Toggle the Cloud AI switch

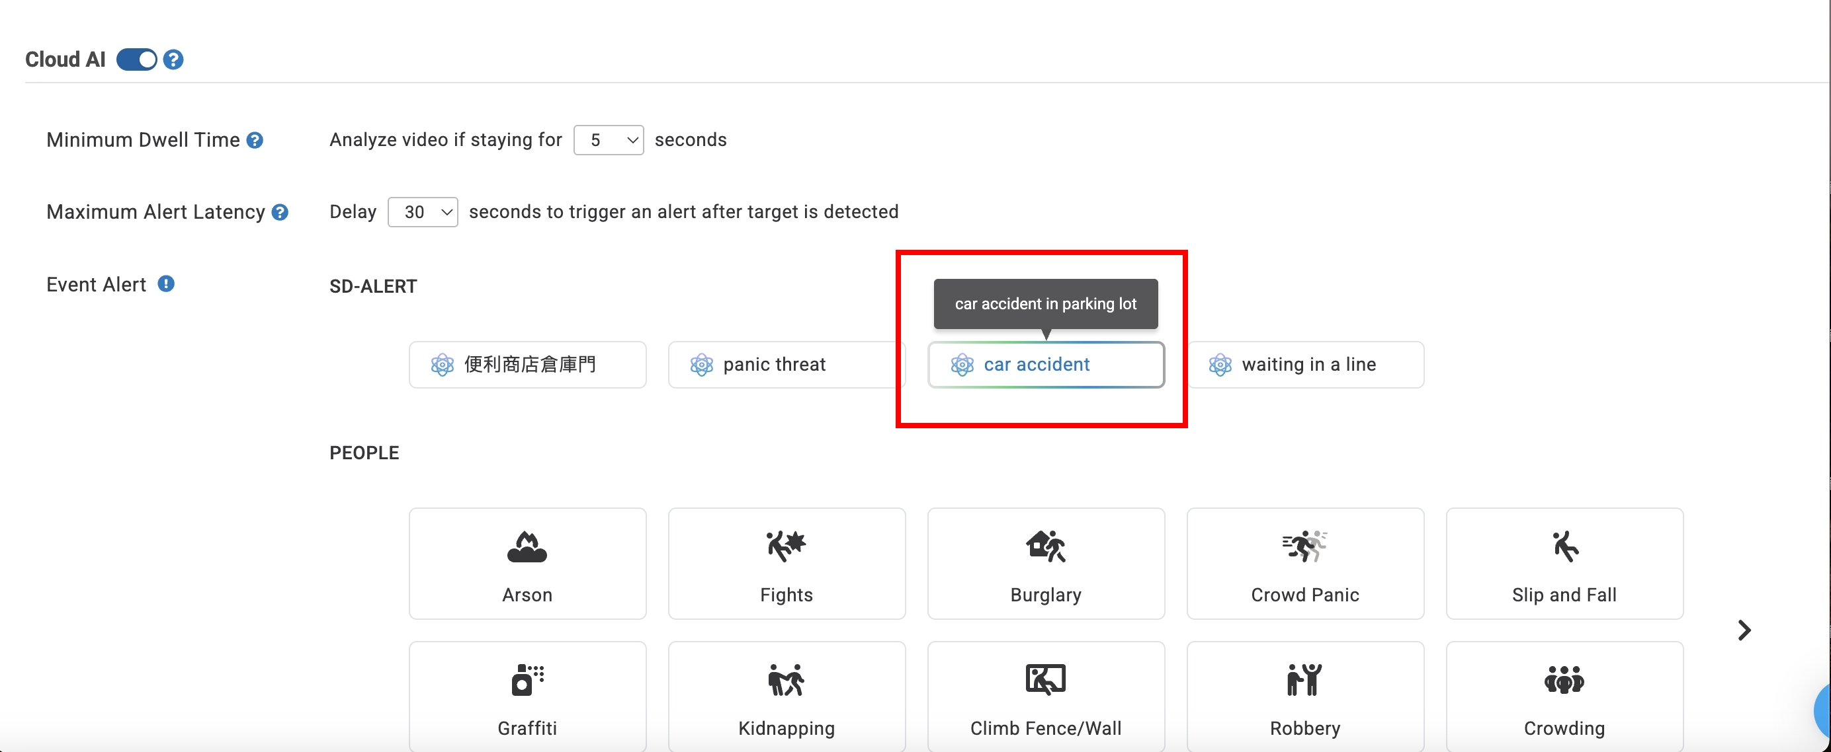point(136,59)
